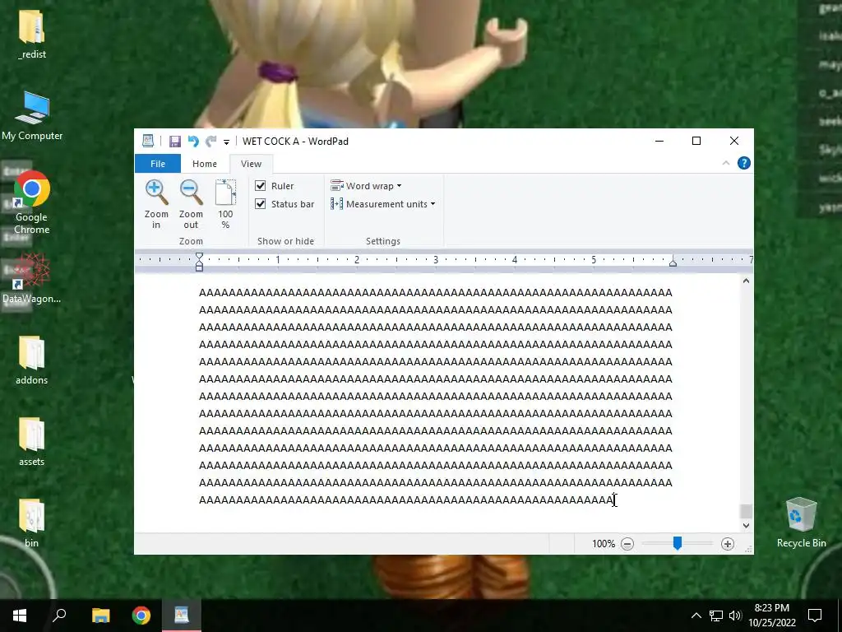Image resolution: width=842 pixels, height=632 pixels.
Task: Select the addons folder on desktop
Action: 32,360
